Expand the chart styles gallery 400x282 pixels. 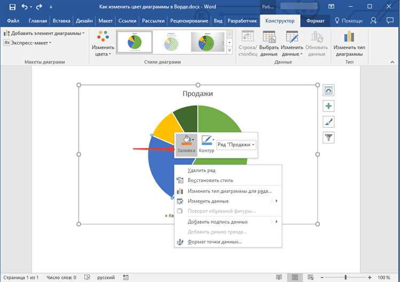229,51
